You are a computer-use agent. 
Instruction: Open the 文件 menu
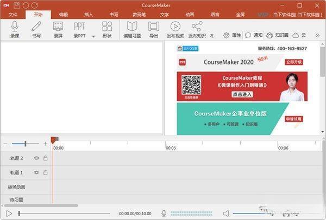(13, 15)
